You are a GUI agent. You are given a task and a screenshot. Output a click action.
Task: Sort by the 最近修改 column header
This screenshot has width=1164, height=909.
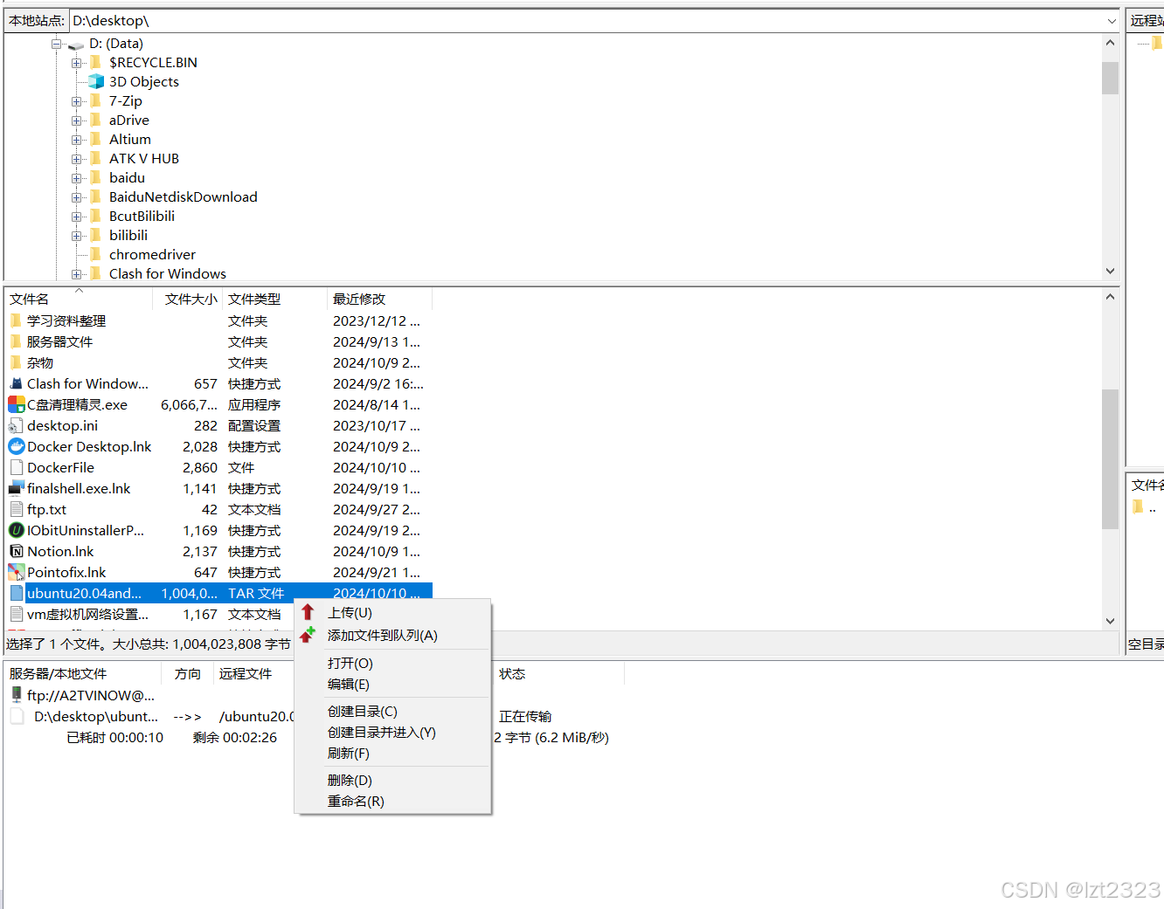pos(379,300)
